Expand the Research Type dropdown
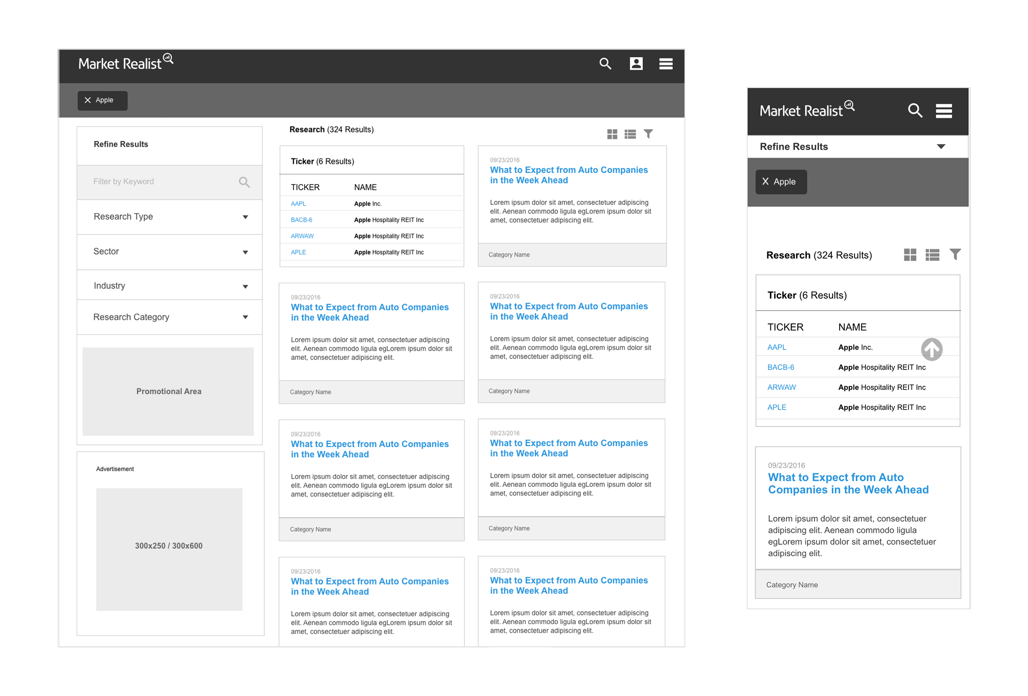1028x696 pixels. pyautogui.click(x=170, y=217)
